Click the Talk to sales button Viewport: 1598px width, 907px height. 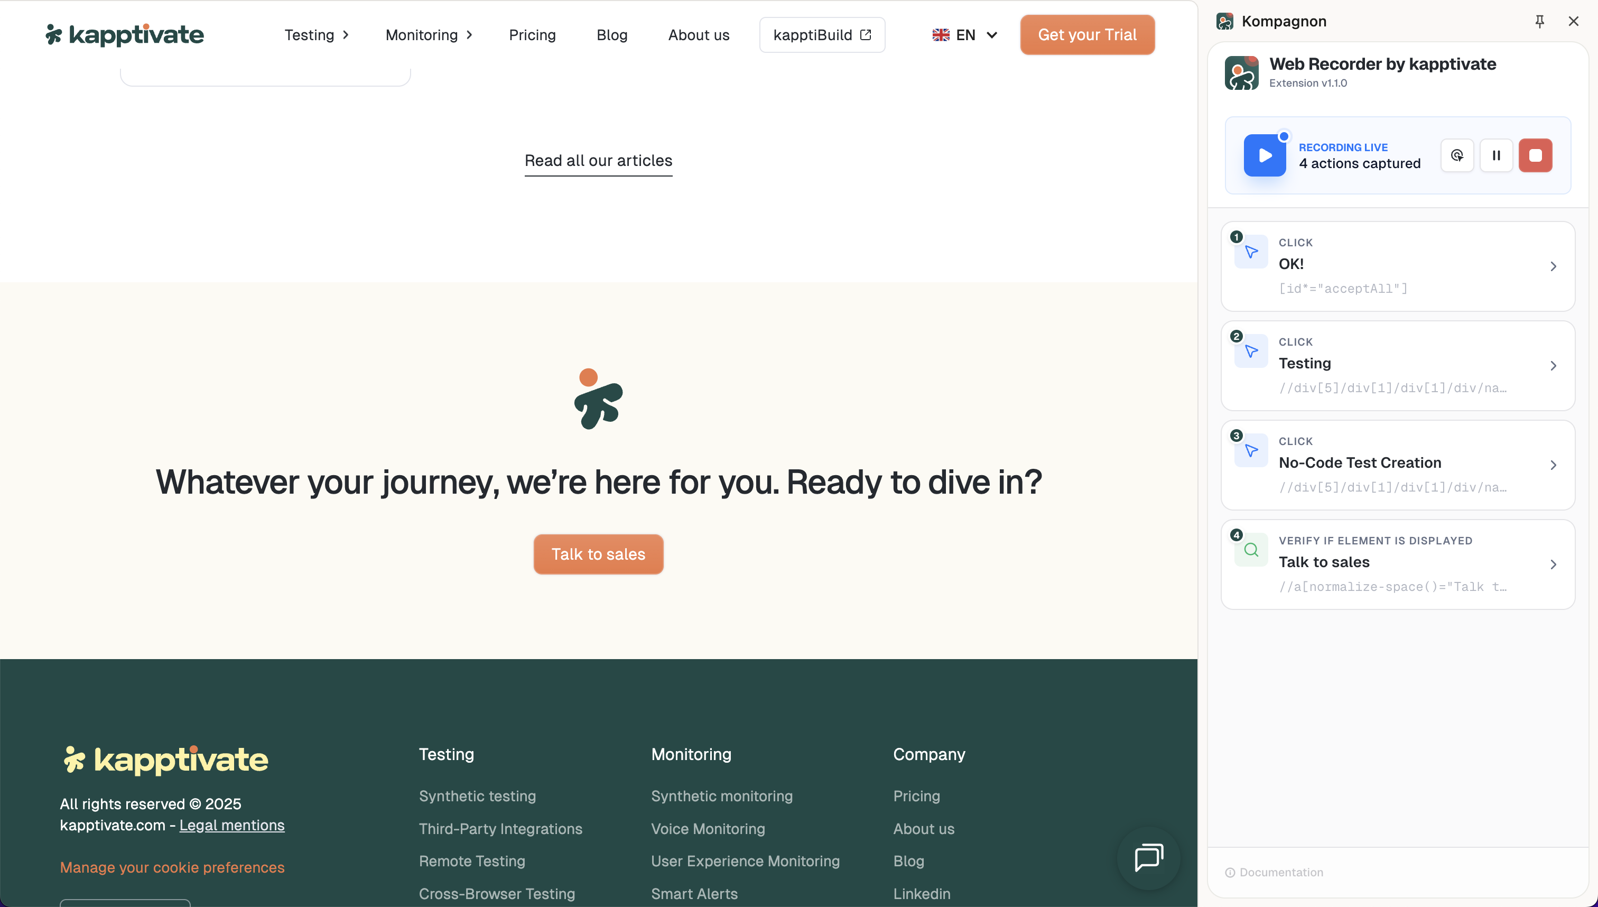(598, 554)
